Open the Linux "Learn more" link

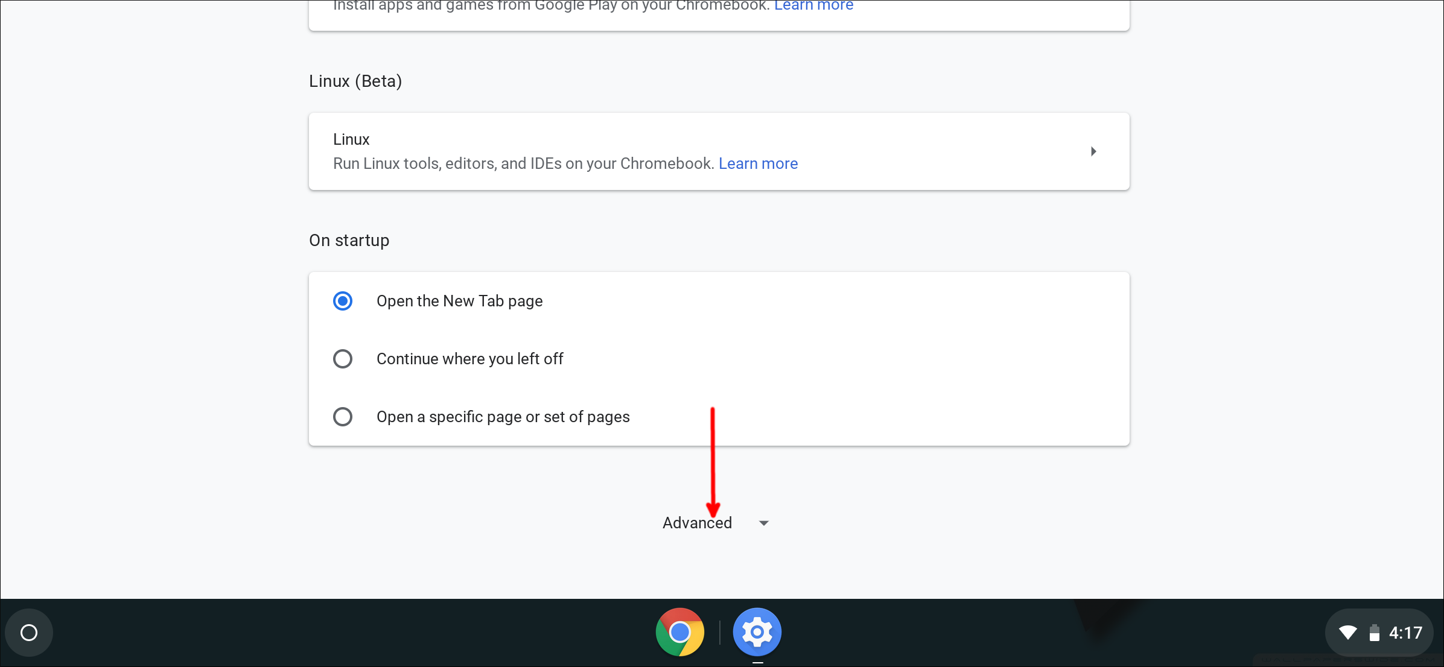(x=758, y=163)
